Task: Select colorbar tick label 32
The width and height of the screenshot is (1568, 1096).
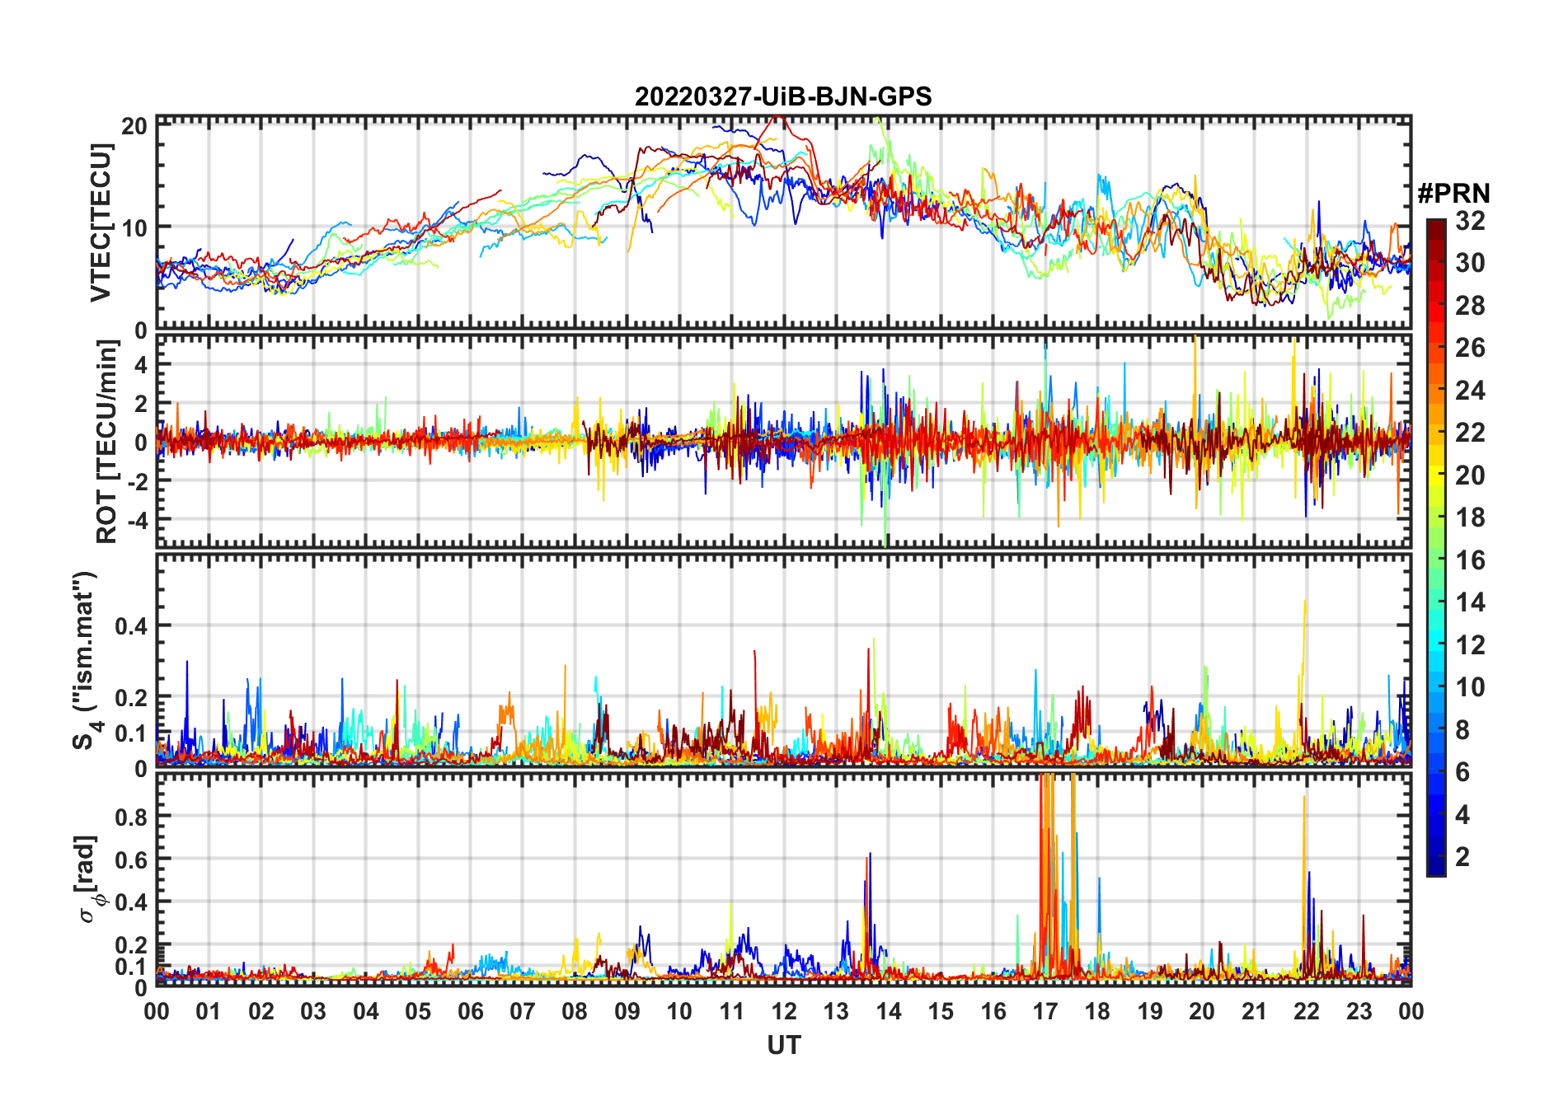Action: point(1470,220)
